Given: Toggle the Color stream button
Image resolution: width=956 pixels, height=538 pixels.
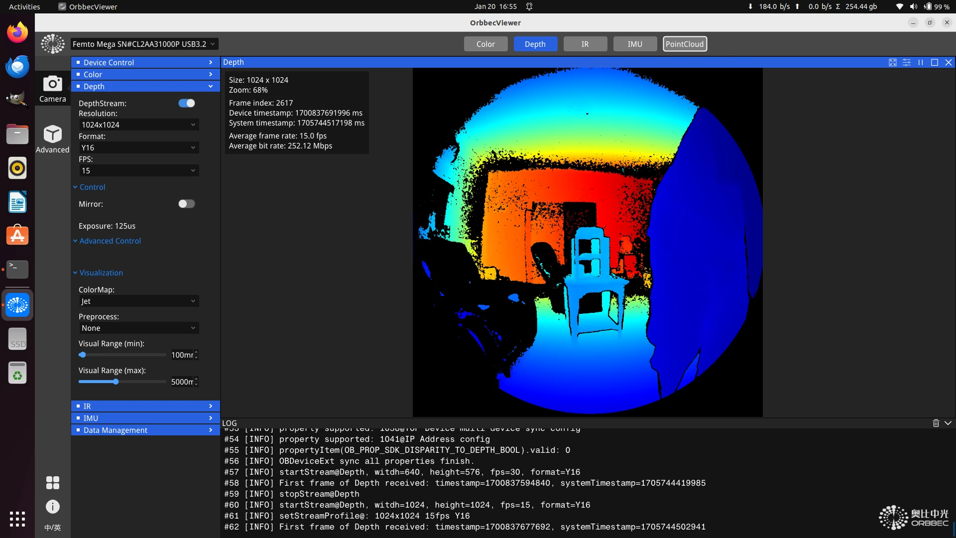Looking at the screenshot, I should coord(485,44).
